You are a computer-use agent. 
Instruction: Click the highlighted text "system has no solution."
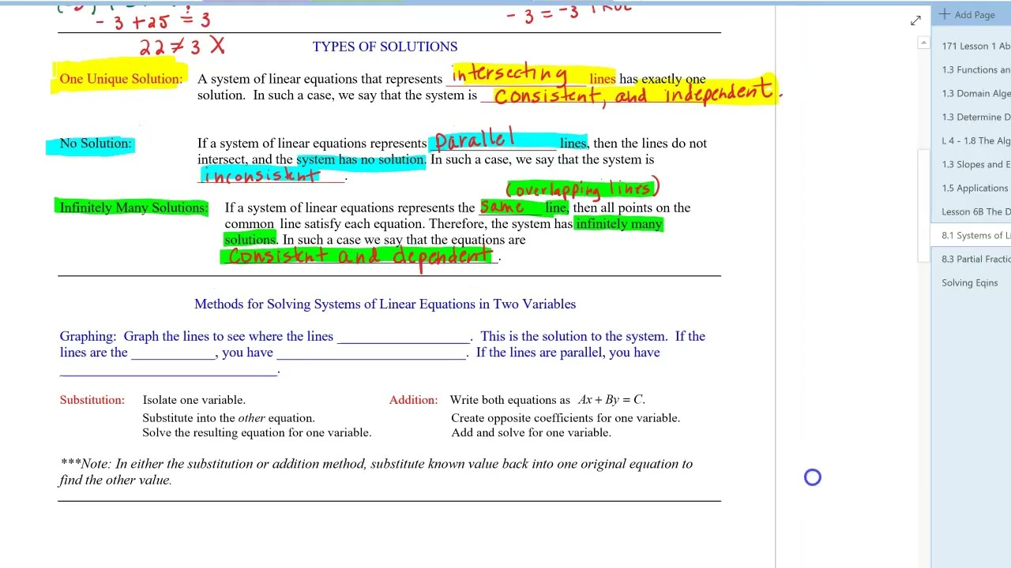tap(361, 159)
